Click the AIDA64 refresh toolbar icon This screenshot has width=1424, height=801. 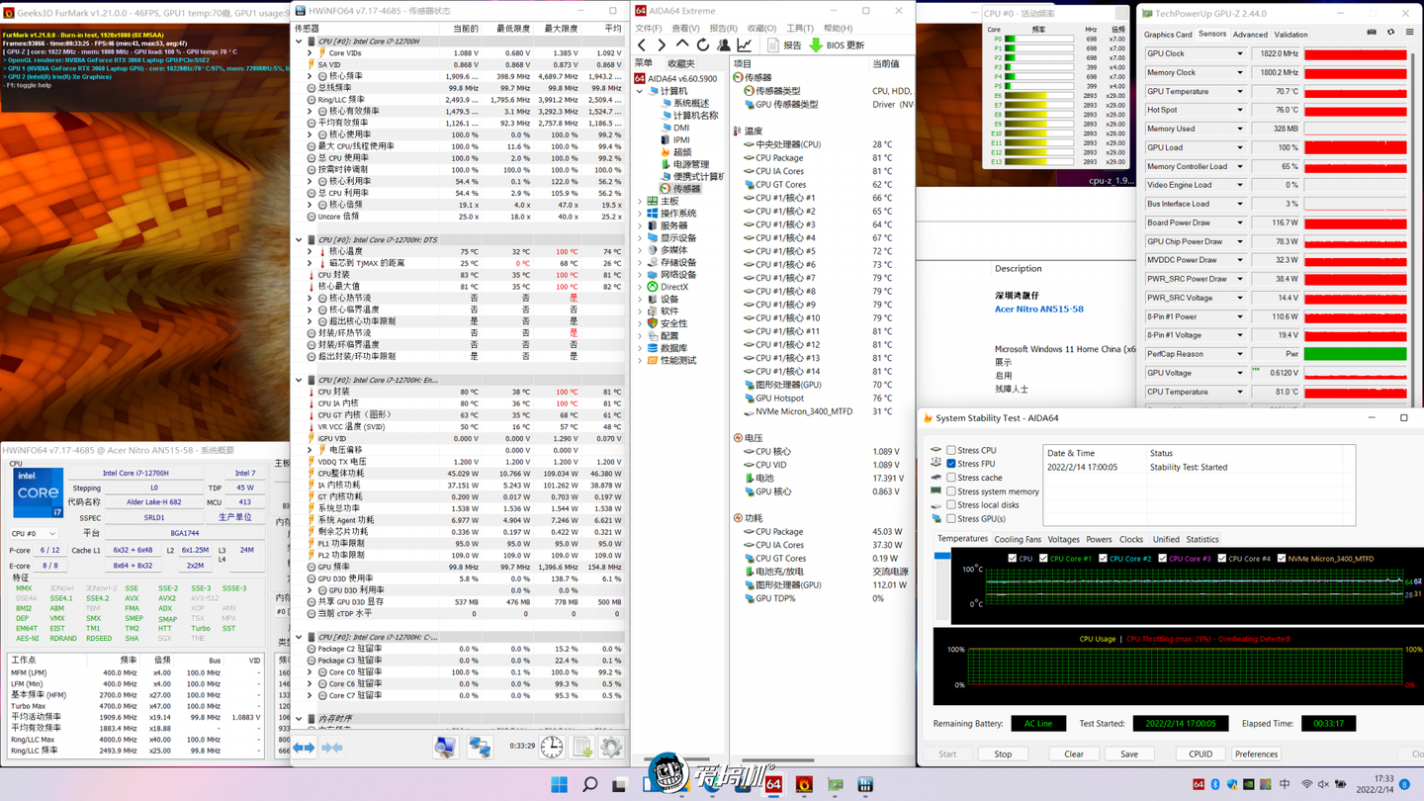click(x=703, y=45)
